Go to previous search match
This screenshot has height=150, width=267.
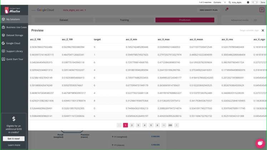pos(253,2)
